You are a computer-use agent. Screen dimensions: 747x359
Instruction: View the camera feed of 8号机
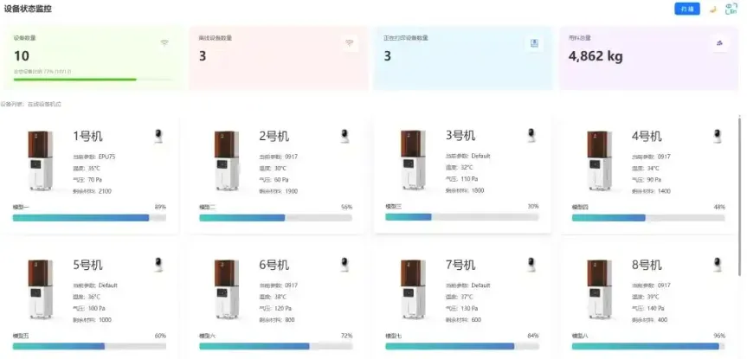[718, 265]
